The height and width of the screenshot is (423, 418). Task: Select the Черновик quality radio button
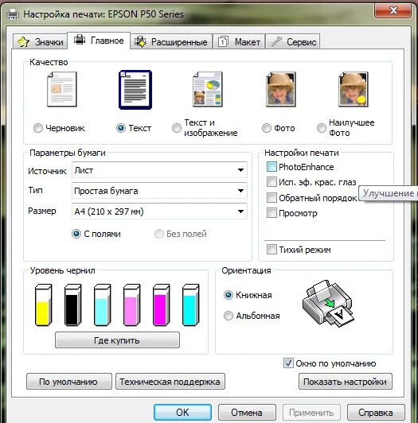pyautogui.click(x=38, y=128)
